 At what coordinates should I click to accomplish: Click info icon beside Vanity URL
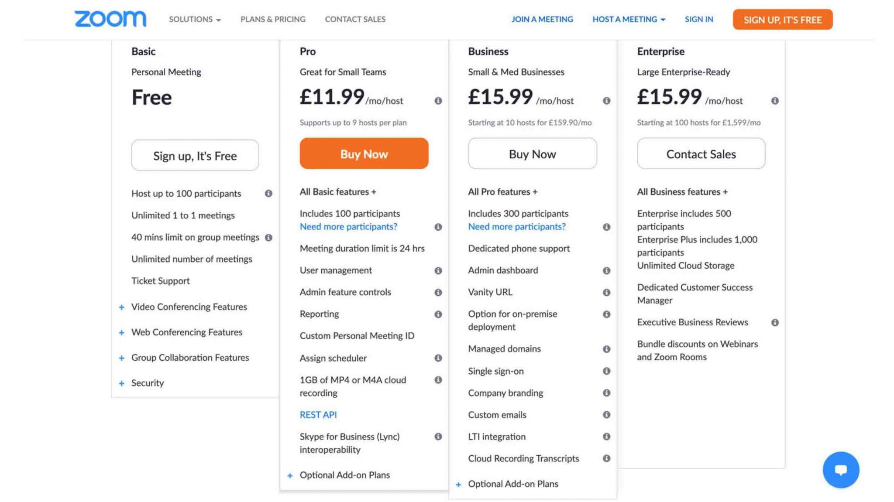point(606,292)
